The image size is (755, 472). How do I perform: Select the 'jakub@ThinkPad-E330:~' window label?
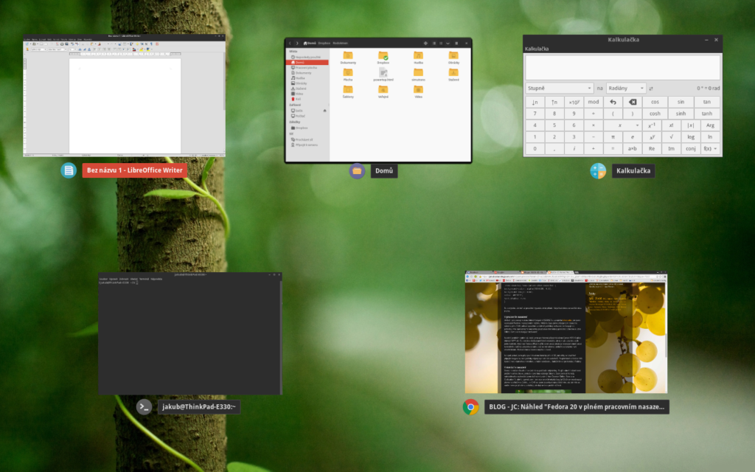(198, 406)
